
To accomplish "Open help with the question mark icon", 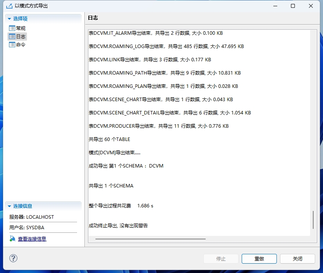I will pyautogui.click(x=13, y=259).
